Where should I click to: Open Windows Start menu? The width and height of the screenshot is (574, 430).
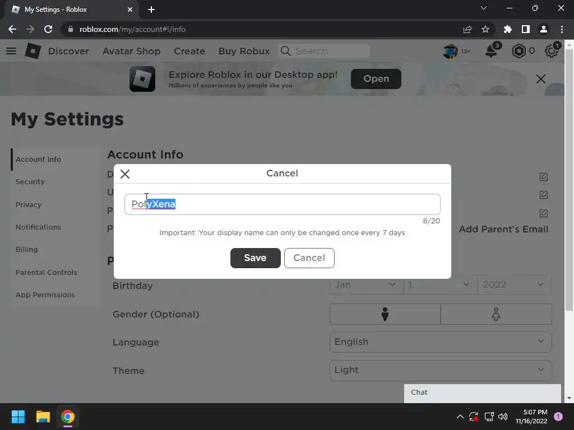[18, 417]
